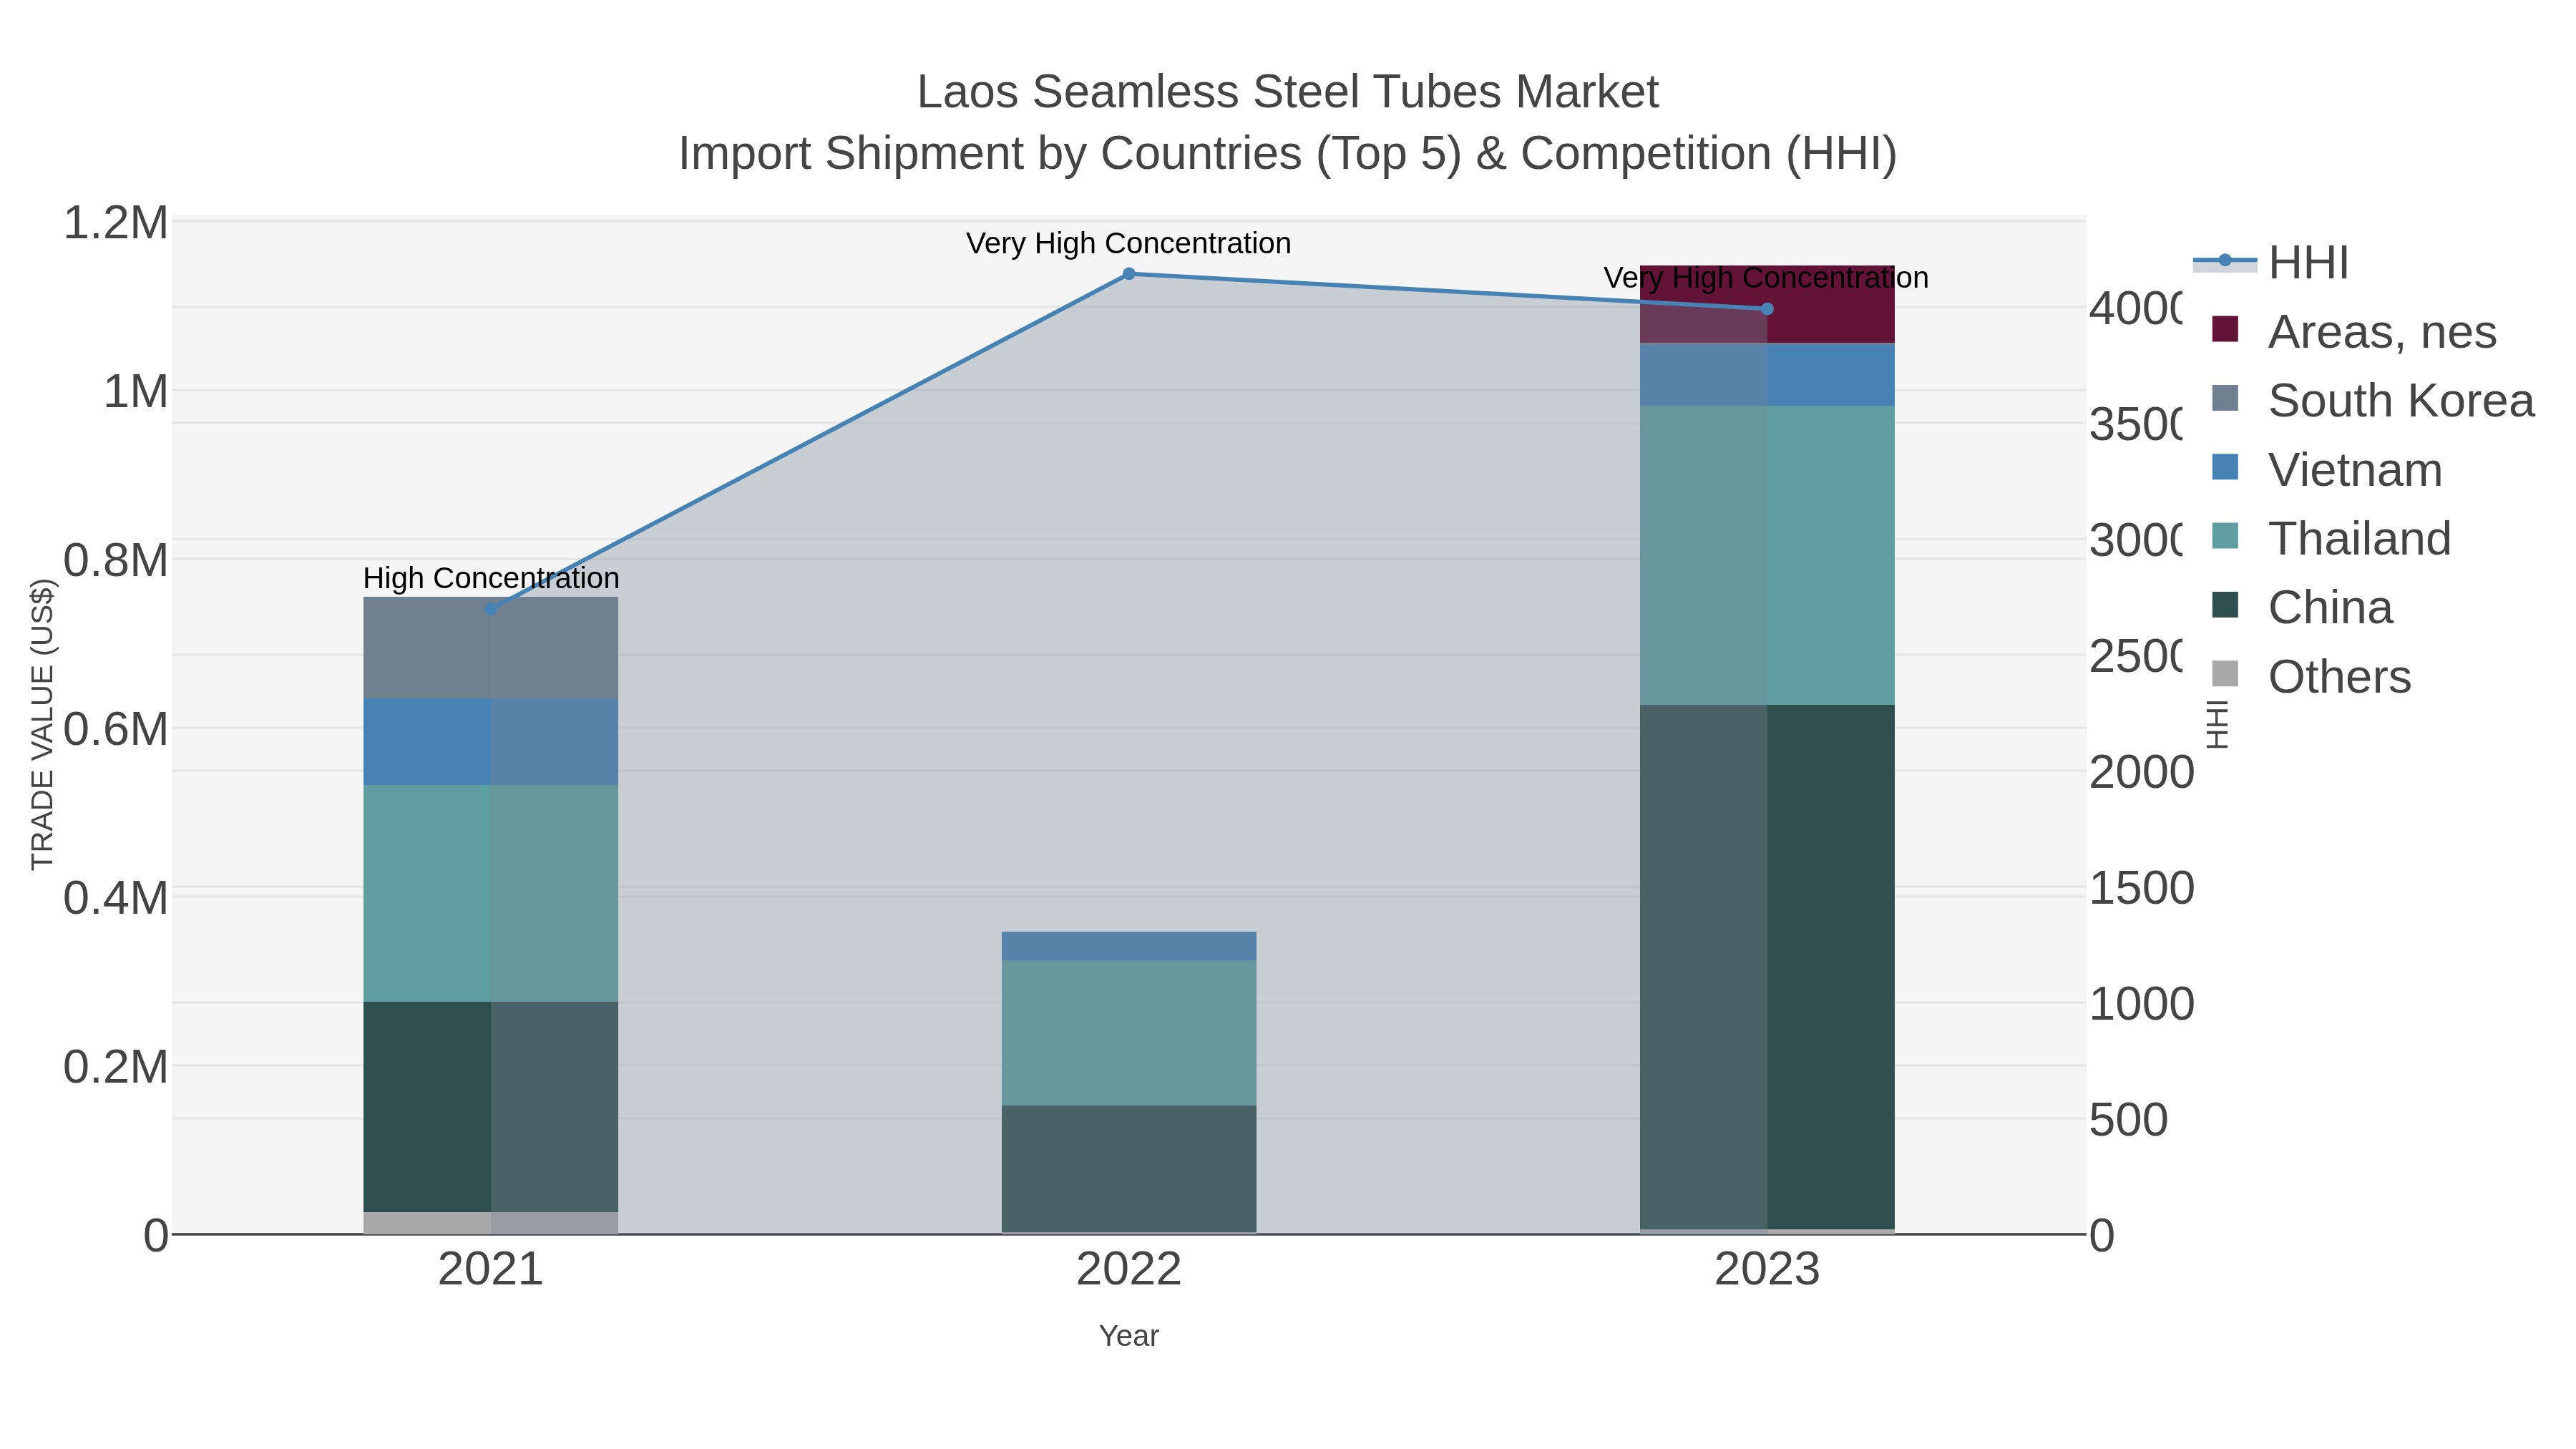The width and height of the screenshot is (2576, 1449).
Task: Click the 0.4M left axis tick label
Action: click(x=116, y=898)
